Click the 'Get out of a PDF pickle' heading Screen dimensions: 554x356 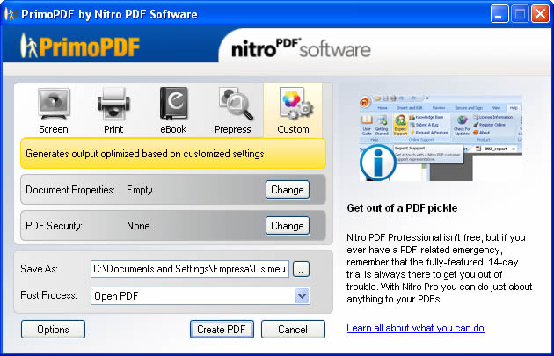tap(402, 208)
